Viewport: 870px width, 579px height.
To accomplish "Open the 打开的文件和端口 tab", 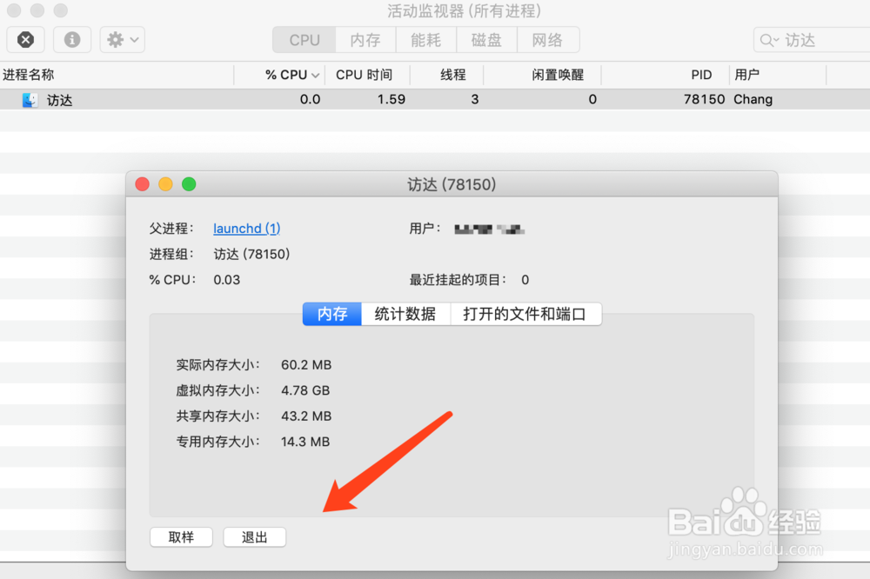I will [x=525, y=314].
